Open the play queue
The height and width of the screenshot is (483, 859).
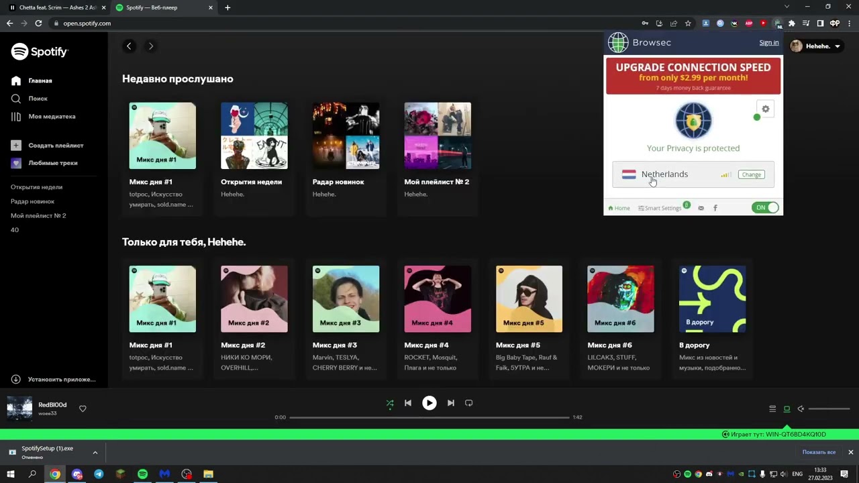[772, 409]
